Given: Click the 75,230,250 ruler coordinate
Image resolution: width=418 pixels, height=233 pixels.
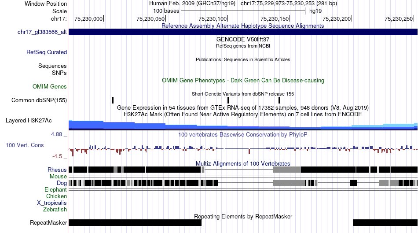Looking at the screenshot, I should 399,18.
